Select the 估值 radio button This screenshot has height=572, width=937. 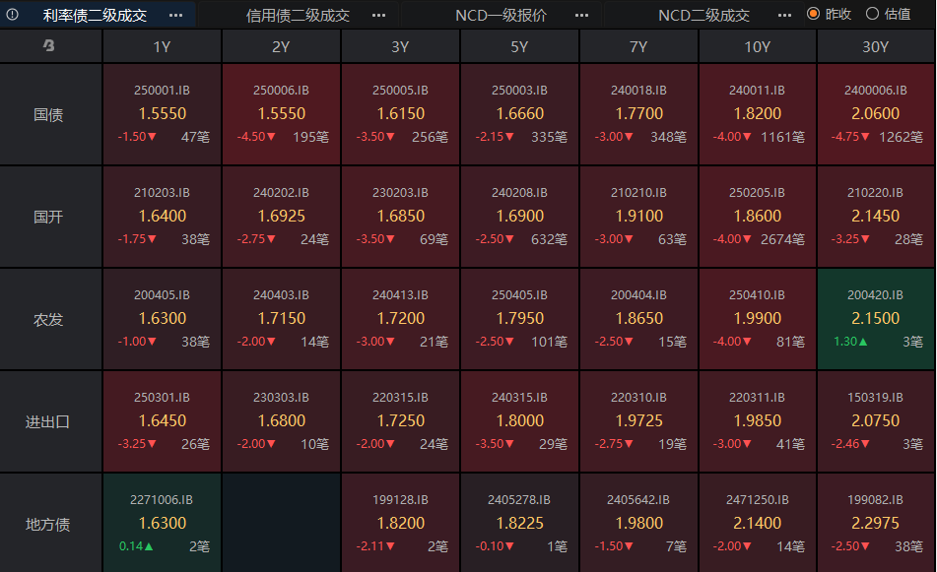tap(872, 14)
